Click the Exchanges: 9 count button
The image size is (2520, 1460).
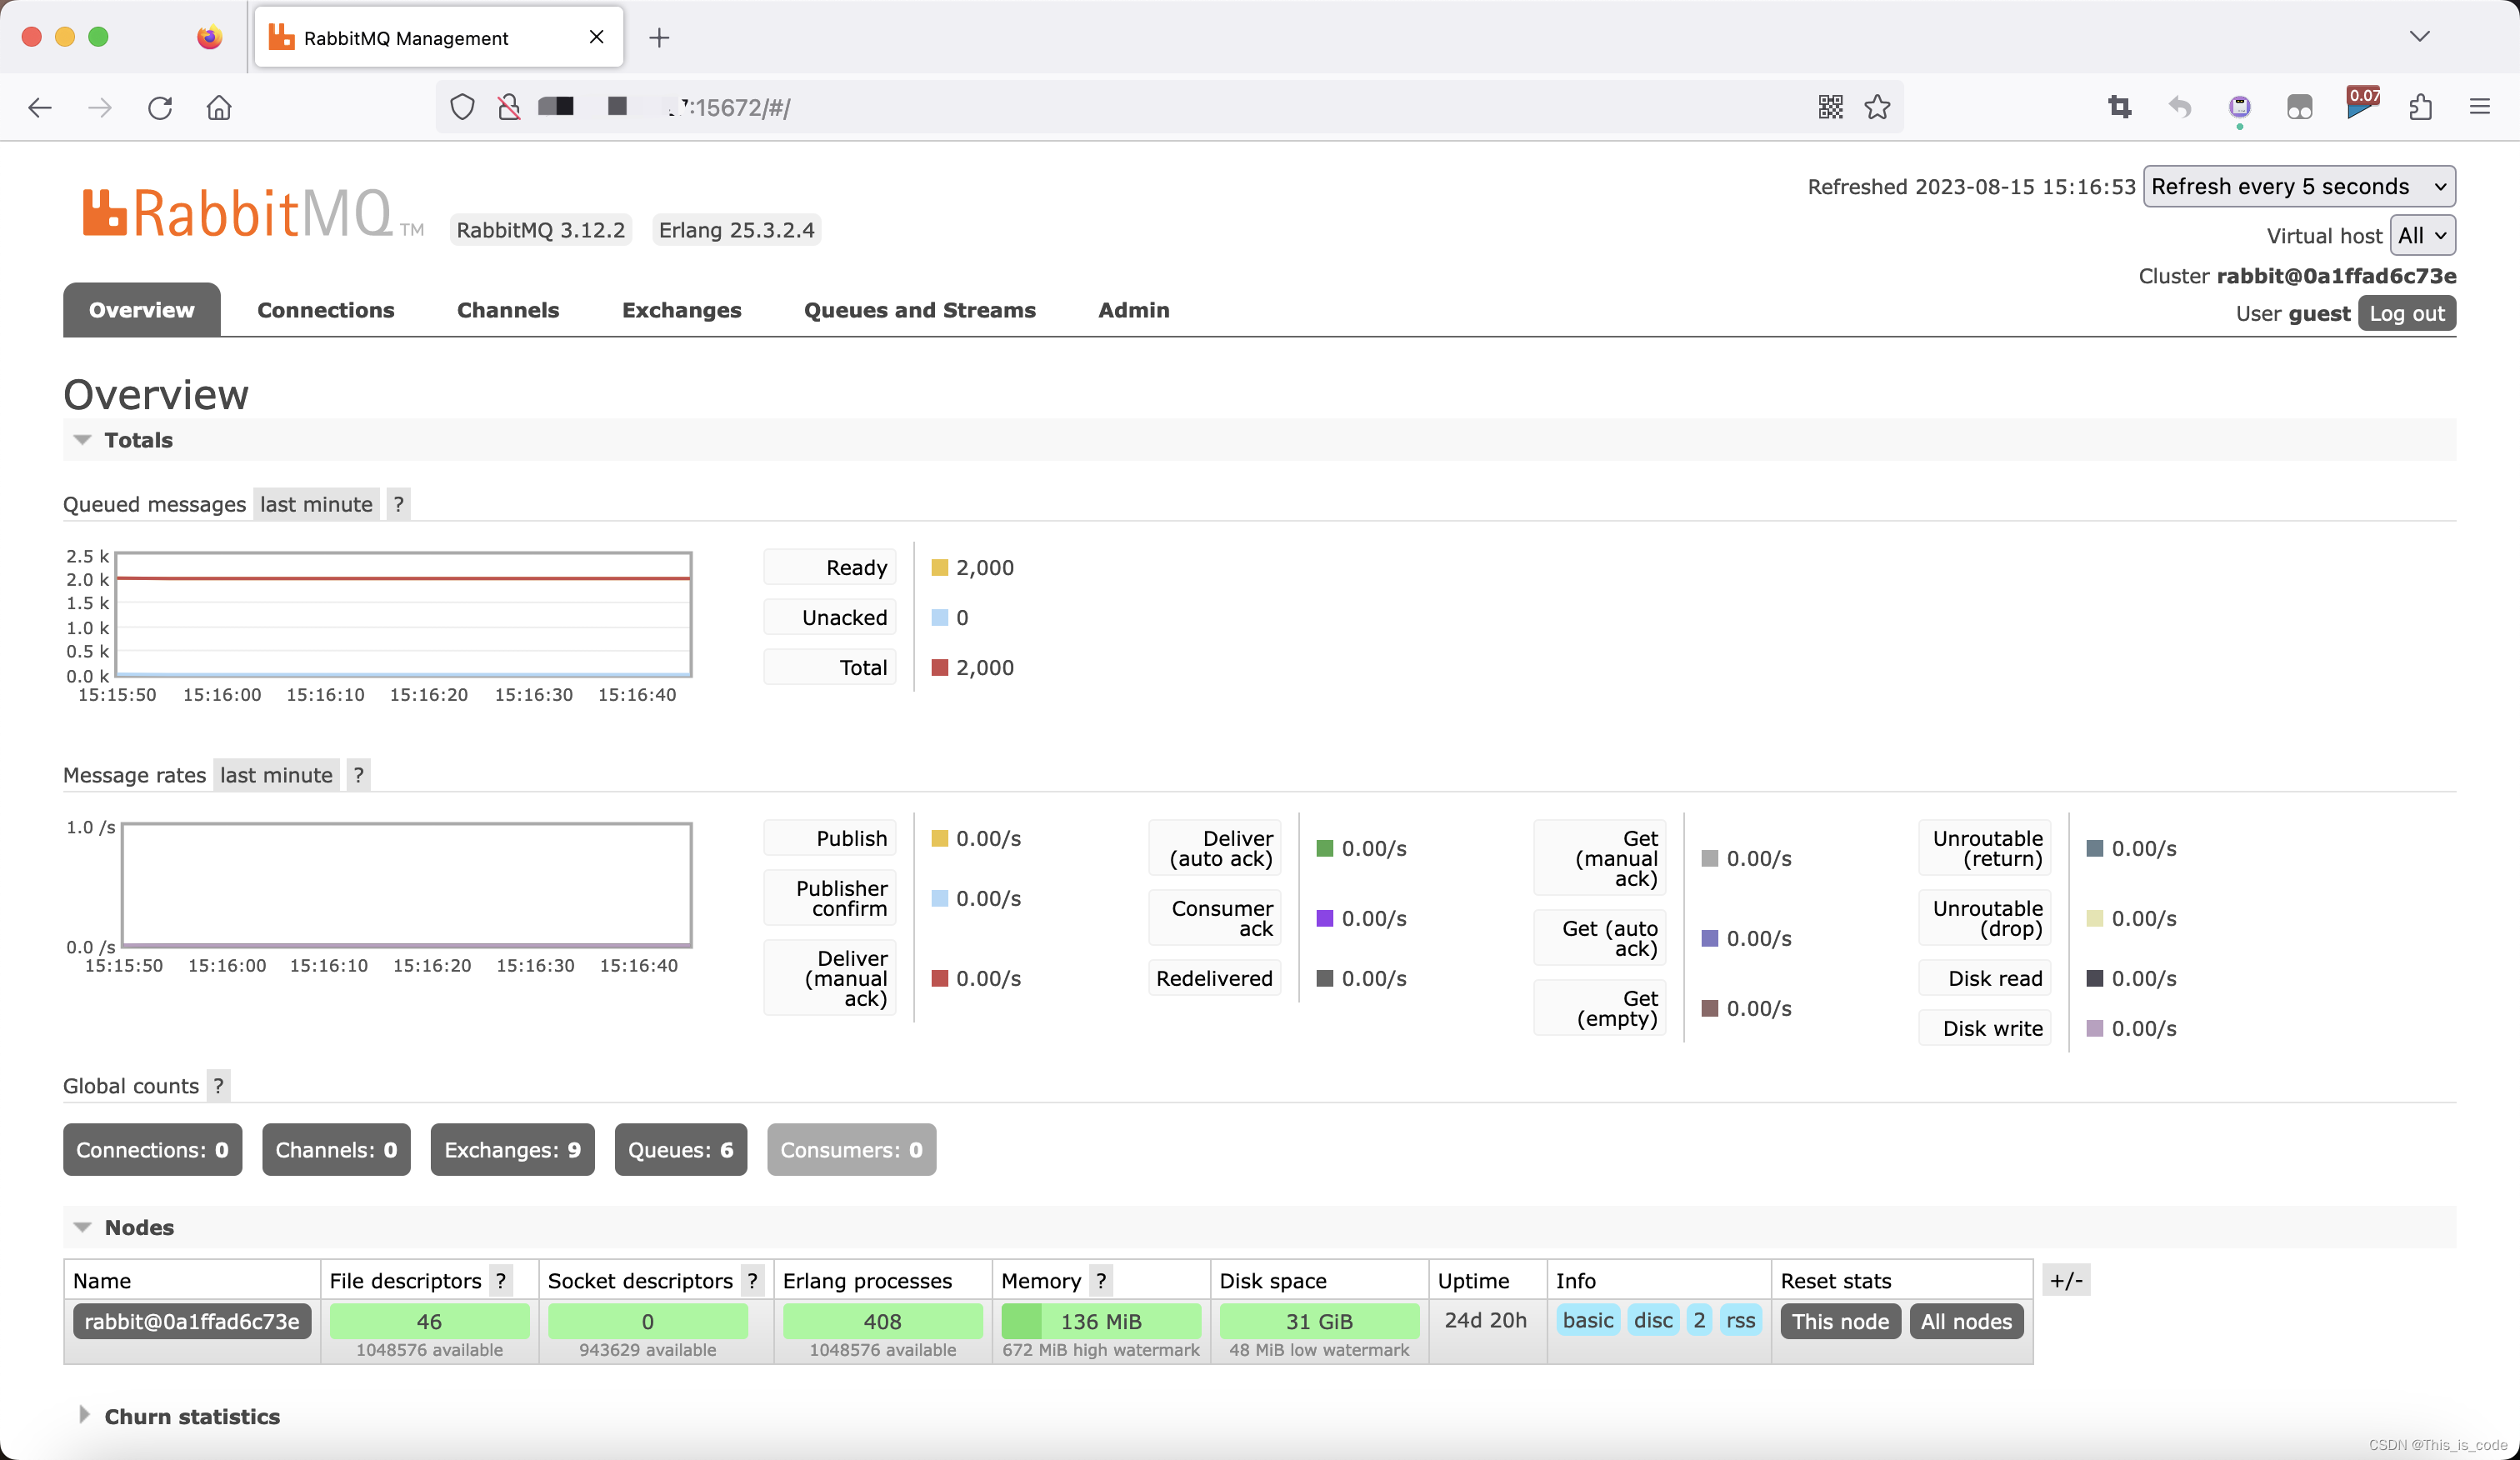click(x=513, y=1150)
